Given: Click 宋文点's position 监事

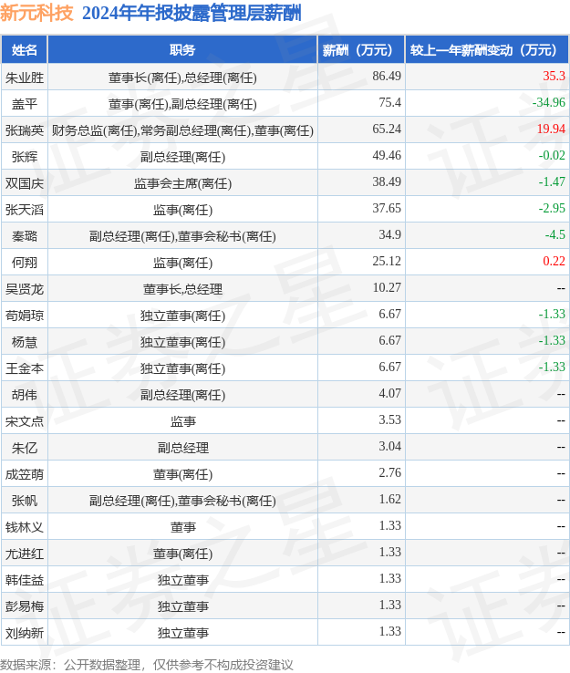Looking at the screenshot, I should [x=182, y=421].
